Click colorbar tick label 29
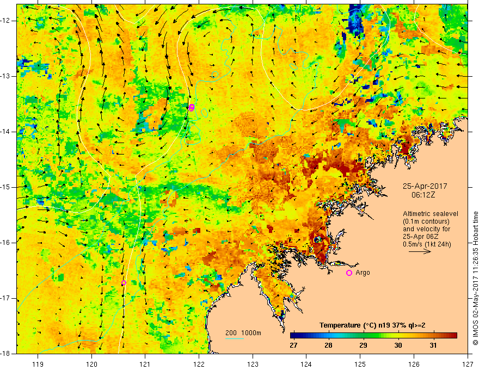This screenshot has width=479, height=370. [363, 346]
